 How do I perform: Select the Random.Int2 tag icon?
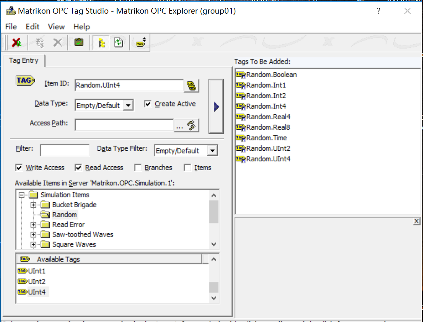(241, 96)
